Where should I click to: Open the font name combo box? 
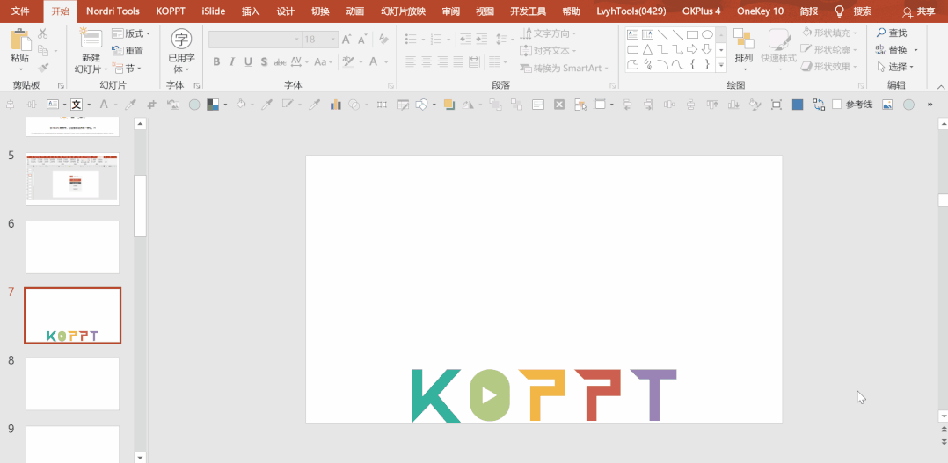point(255,40)
